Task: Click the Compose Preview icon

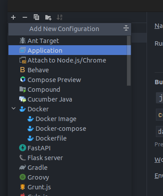Action: pos(23,79)
